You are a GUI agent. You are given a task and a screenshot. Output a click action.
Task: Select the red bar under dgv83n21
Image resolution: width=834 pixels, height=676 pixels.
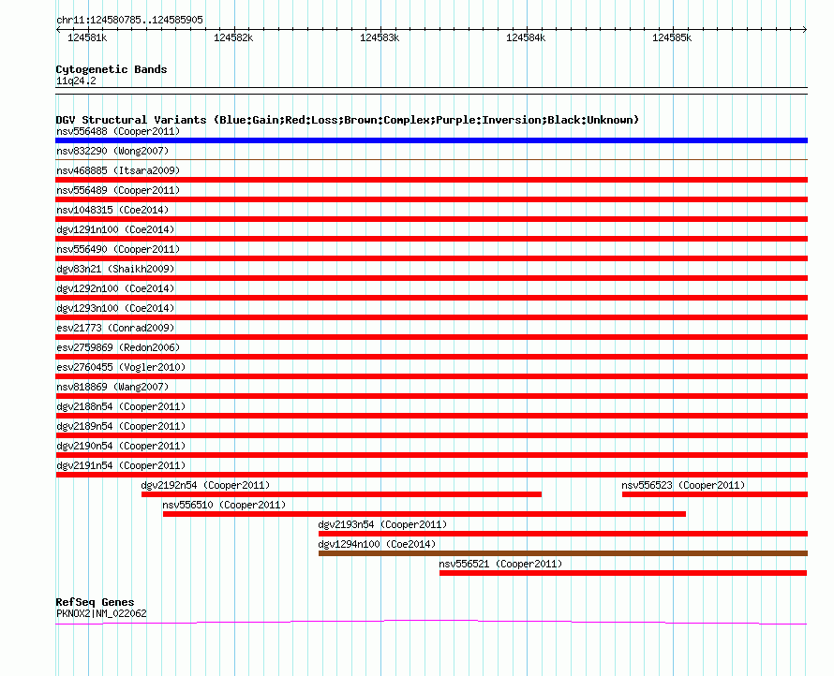point(431,278)
